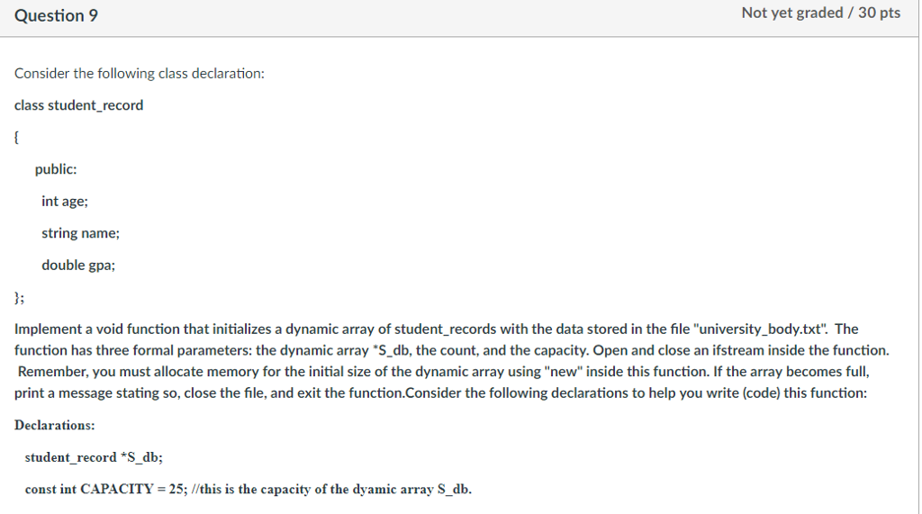Click the Question 9 heading

coord(56,15)
